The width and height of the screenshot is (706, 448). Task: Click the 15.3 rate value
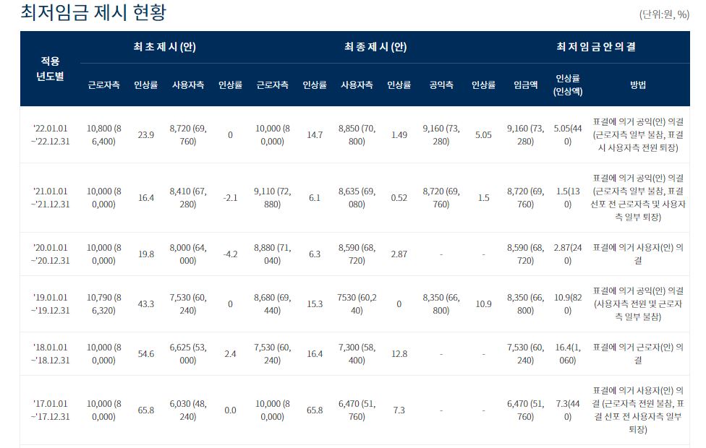(x=315, y=304)
